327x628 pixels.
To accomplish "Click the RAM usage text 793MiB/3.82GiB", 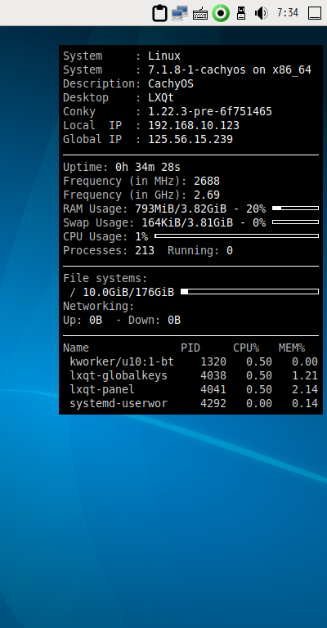I will pos(181,209).
